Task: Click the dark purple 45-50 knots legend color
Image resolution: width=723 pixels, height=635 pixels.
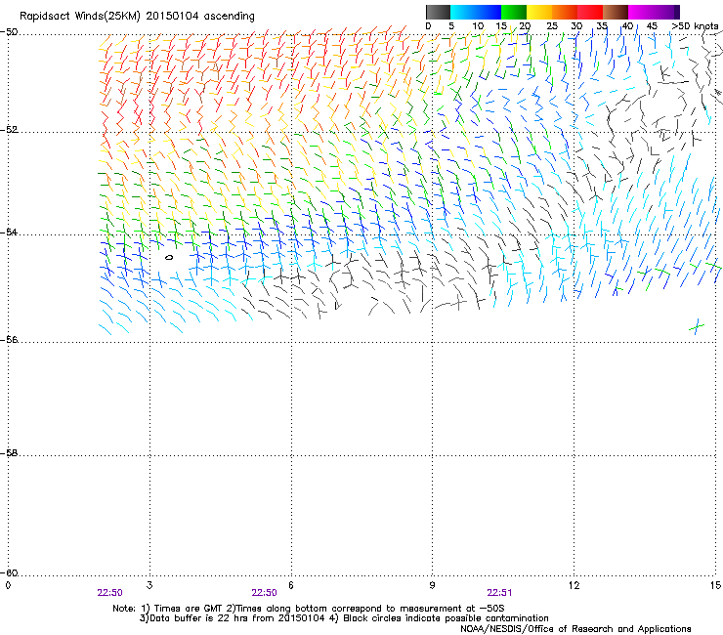Action: [666, 12]
